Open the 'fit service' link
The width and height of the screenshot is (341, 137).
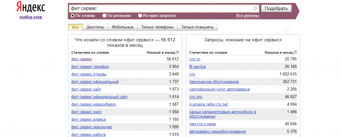[x=197, y=67]
